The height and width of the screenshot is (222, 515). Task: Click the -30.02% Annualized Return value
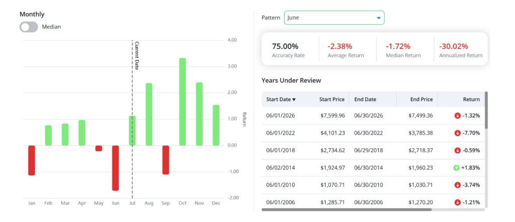coord(454,47)
